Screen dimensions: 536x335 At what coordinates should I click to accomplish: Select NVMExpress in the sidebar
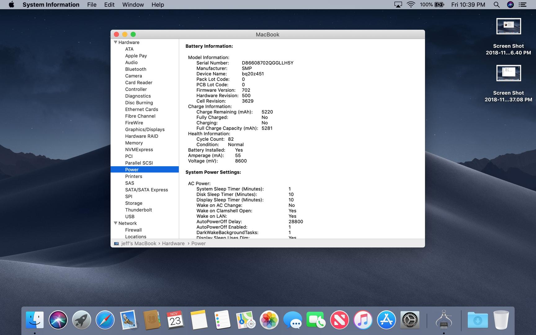[x=139, y=150]
